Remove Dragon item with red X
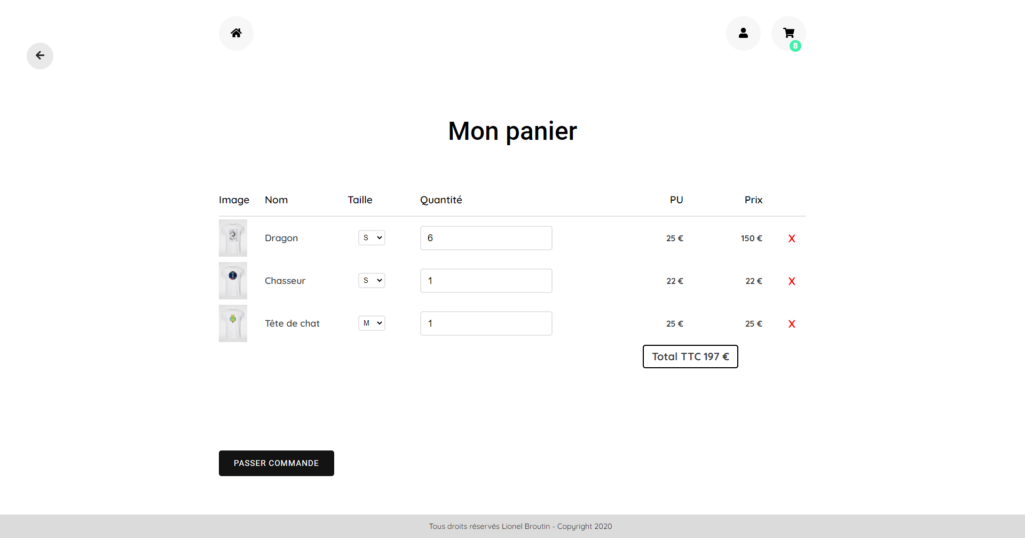Screen dimensions: 1025x538 click(x=792, y=239)
